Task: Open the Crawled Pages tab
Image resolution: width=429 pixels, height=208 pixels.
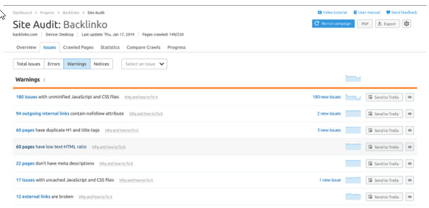Action: [78, 47]
